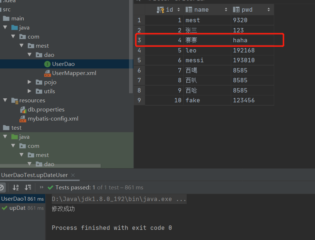
Task: Select the UserDao interface file
Action: click(63, 64)
